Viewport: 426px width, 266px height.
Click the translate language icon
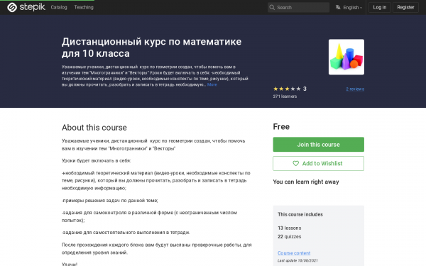pyautogui.click(x=338, y=7)
